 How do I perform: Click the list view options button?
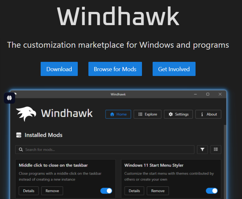coord(216,149)
